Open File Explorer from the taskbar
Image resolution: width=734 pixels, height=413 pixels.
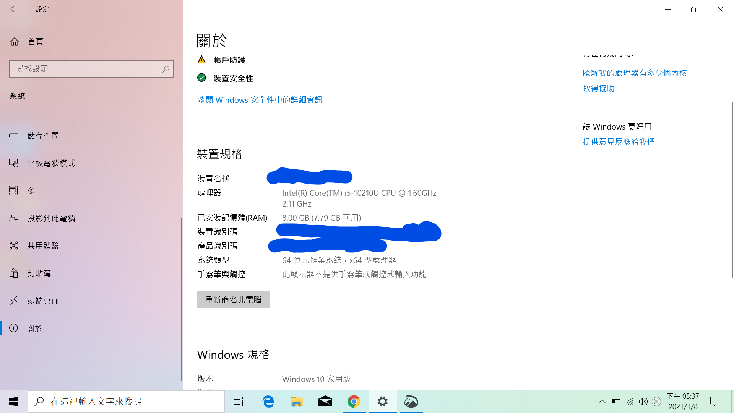[x=296, y=402]
